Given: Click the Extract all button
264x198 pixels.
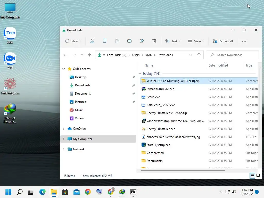Looking at the screenshot, I should (x=223, y=41).
